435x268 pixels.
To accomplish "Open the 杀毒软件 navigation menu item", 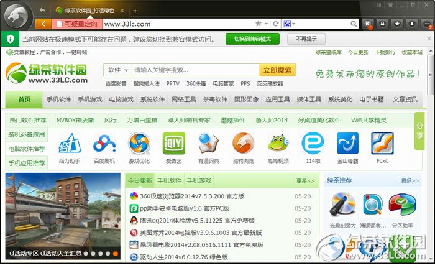I will pyautogui.click(x=215, y=99).
